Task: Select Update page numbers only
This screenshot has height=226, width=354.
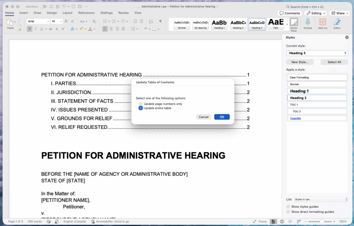Action: [x=141, y=104]
